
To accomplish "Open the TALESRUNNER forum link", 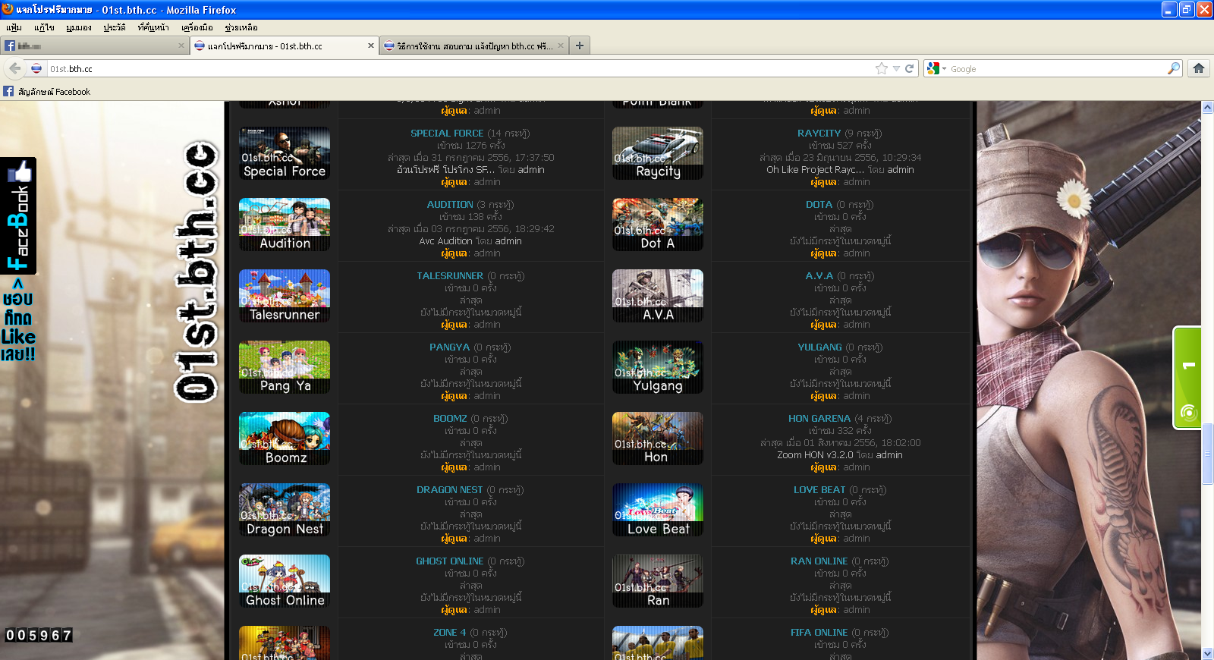I will 450,275.
